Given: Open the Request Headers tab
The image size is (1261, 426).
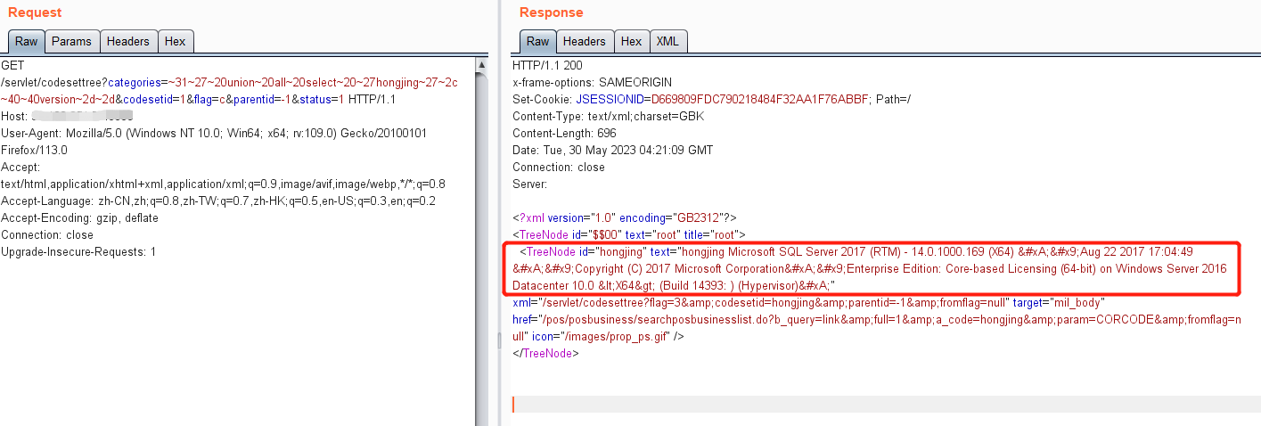Looking at the screenshot, I should pos(128,41).
